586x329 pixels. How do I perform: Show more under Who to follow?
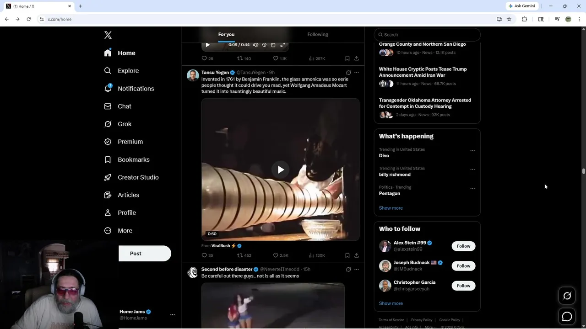[x=391, y=303]
